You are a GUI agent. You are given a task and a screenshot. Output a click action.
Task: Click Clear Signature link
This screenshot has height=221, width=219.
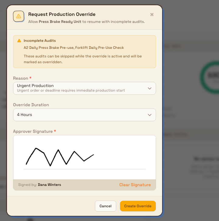click(135, 185)
